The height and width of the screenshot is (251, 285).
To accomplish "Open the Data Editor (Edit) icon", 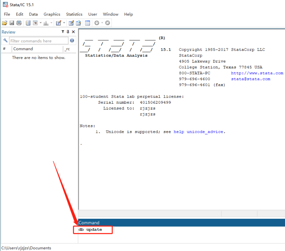I will [x=71, y=23].
